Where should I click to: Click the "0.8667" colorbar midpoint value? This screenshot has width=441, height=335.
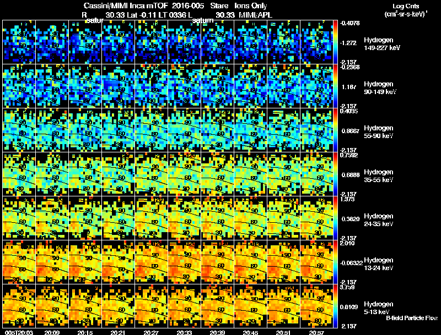point(351,131)
